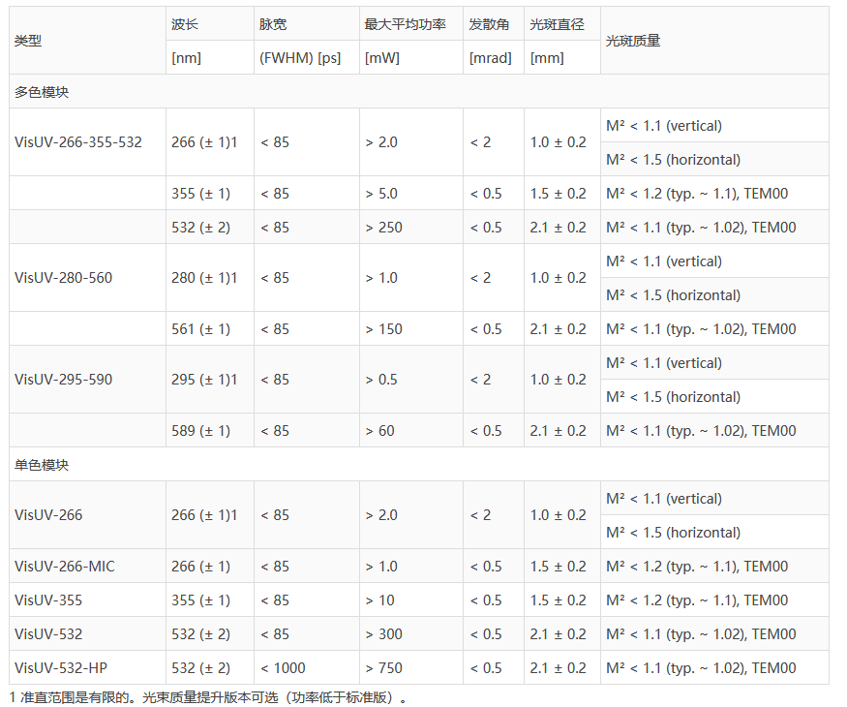Image resolution: width=847 pixels, height=707 pixels.
Task: Select the VisUV-355 model row label
Action: pyautogui.click(x=48, y=600)
